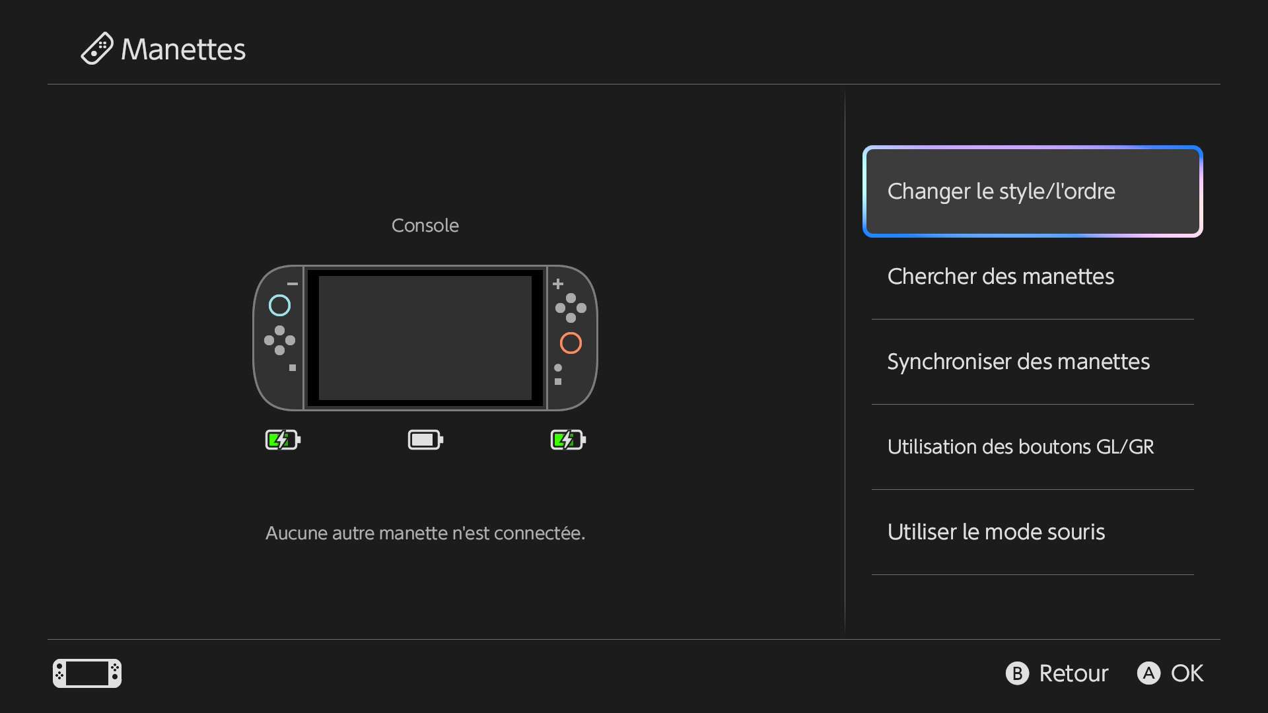Click the left Joy-Con charging battery icon
Image resolution: width=1268 pixels, height=713 pixels.
point(283,440)
